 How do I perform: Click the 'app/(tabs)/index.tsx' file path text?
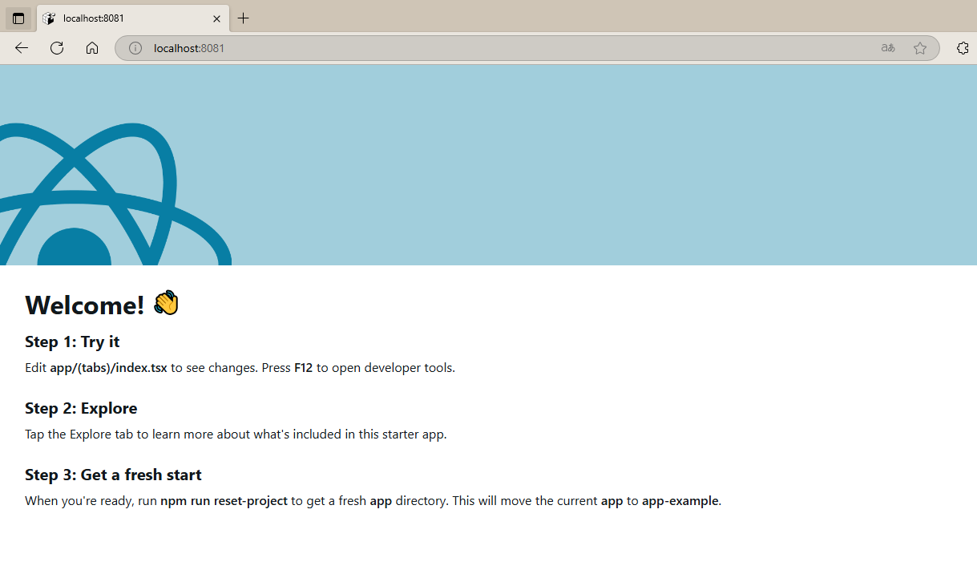108,368
